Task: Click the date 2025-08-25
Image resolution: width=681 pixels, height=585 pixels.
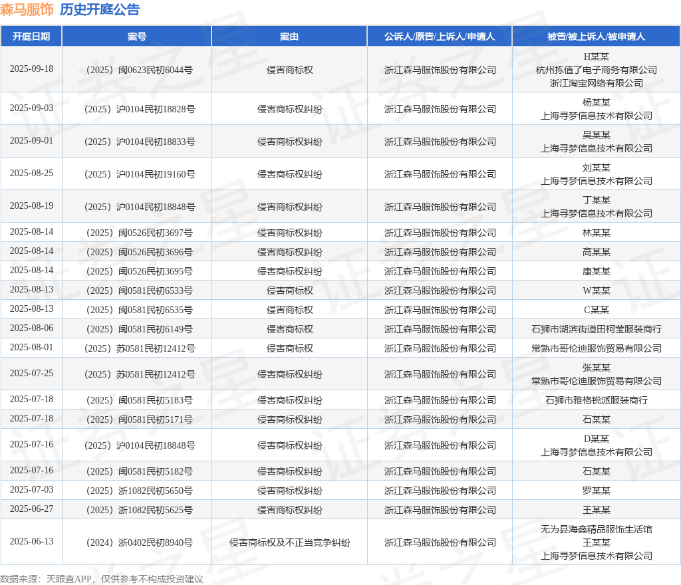Action: (31, 173)
